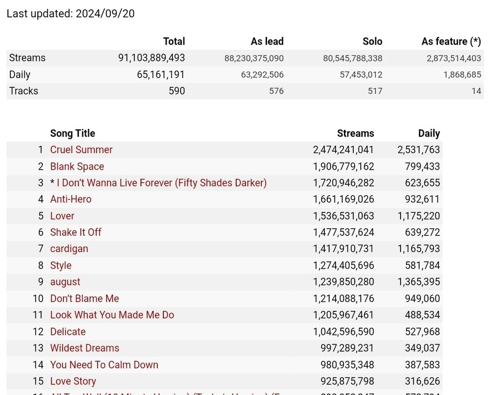Screen dimensions: 492x395
Task: Open the Cruel Summer song link
Action: pyautogui.click(x=81, y=150)
